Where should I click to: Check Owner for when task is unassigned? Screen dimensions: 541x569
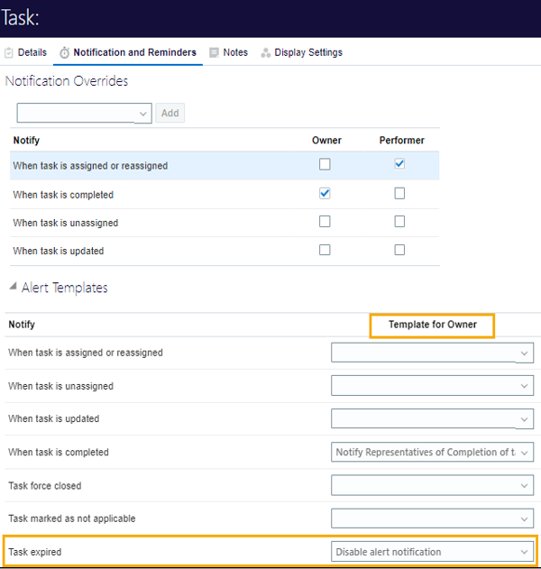click(x=325, y=221)
